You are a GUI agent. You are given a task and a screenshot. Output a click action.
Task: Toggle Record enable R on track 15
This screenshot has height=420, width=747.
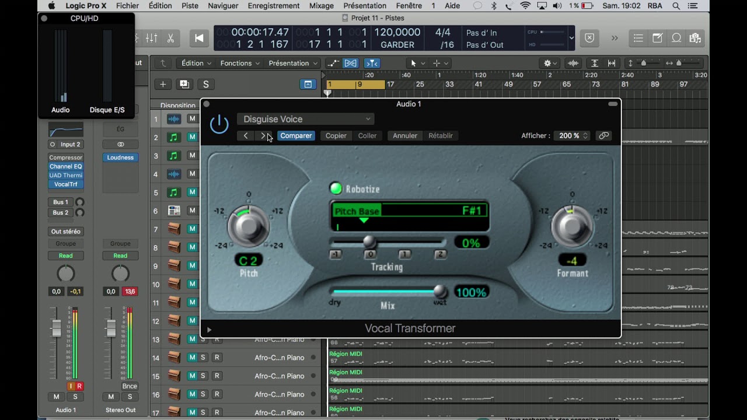point(217,376)
